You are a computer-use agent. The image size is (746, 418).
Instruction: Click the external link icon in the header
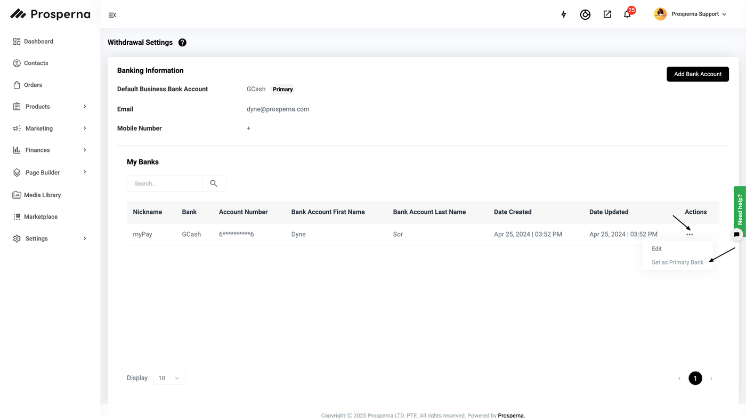coord(607,14)
